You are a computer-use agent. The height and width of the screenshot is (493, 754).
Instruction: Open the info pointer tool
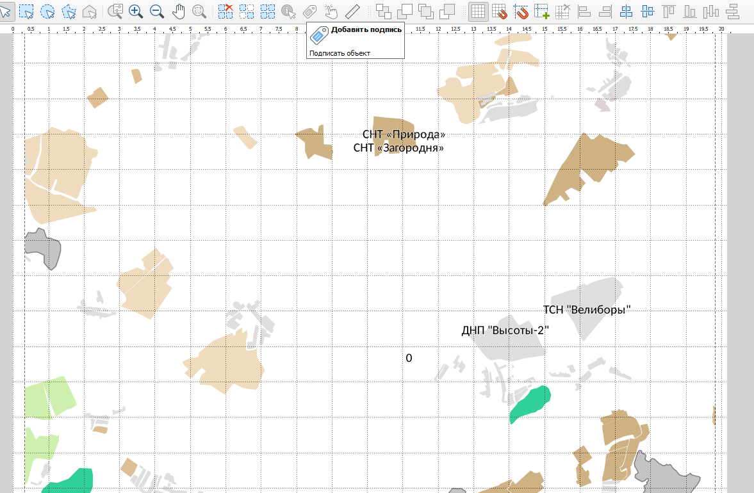tap(288, 11)
